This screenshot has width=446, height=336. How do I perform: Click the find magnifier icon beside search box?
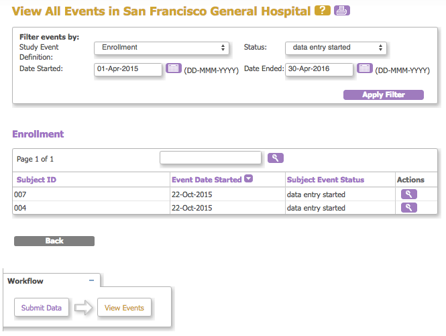[275, 158]
